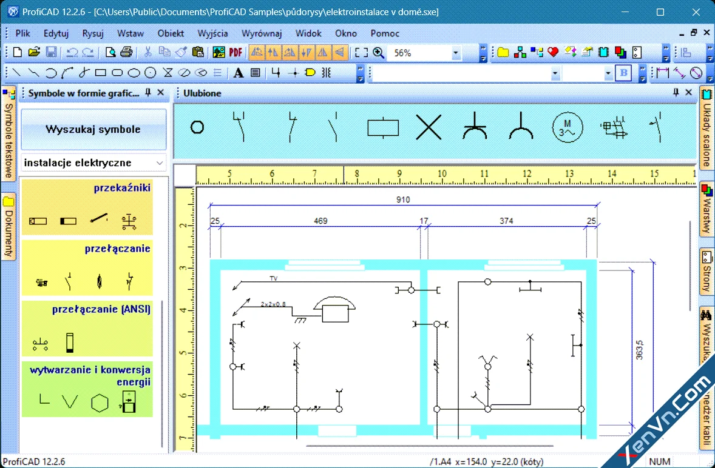Select the text tool marked A
Viewport: 715px width, 468px height.
238,72
